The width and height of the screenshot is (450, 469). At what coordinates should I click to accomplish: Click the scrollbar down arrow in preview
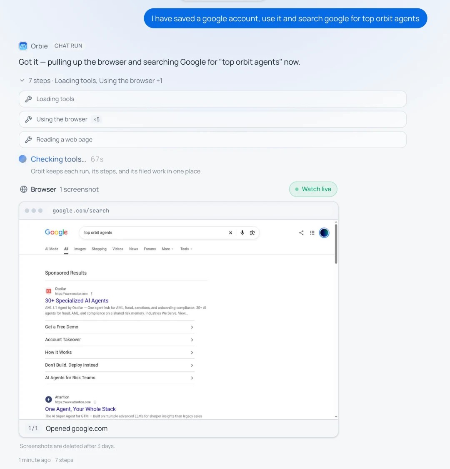click(x=336, y=416)
